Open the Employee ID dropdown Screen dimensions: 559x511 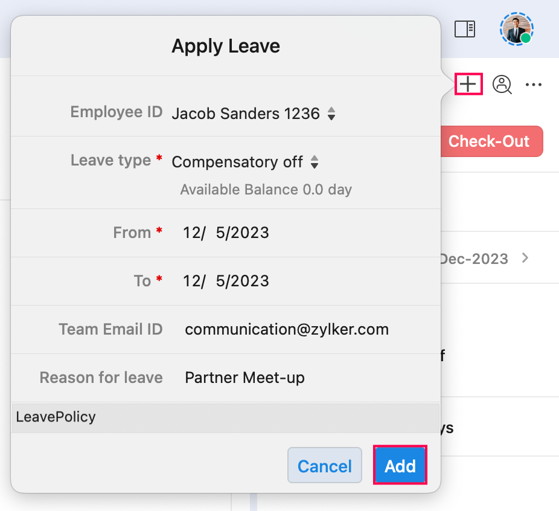coord(253,113)
